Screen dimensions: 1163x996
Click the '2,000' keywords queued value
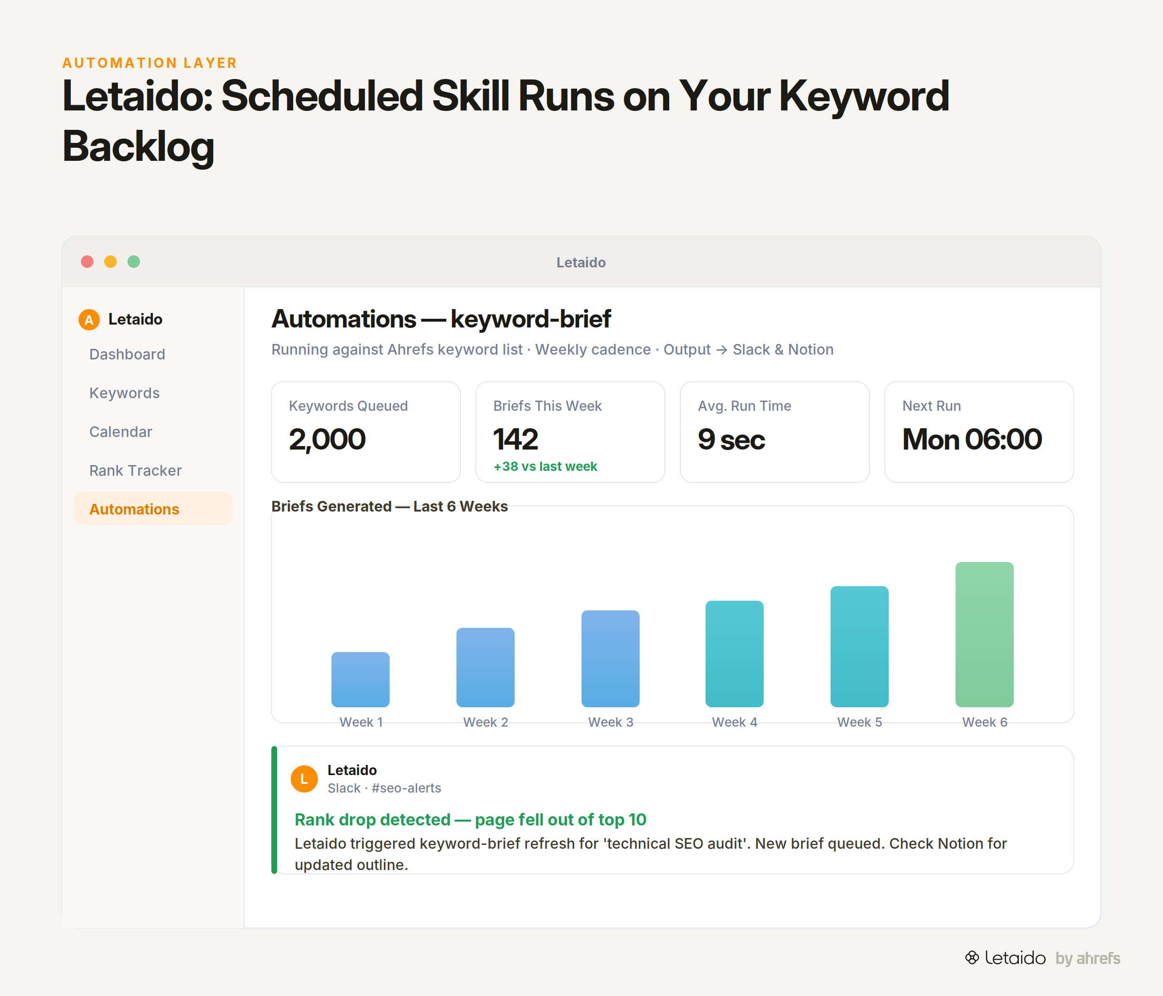327,439
